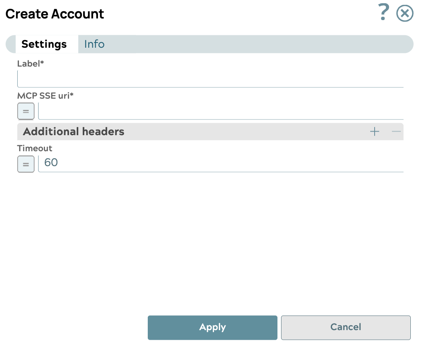Close the Create Account dialog
This screenshot has height=353, width=424.
tap(405, 13)
